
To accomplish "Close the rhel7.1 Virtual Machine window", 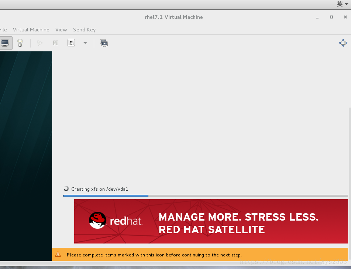I will 345,17.
